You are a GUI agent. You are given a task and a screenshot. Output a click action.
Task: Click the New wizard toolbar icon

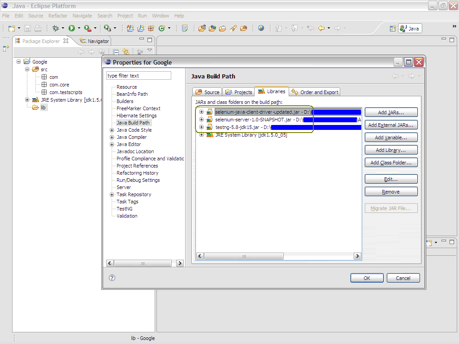pyautogui.click(x=12, y=28)
